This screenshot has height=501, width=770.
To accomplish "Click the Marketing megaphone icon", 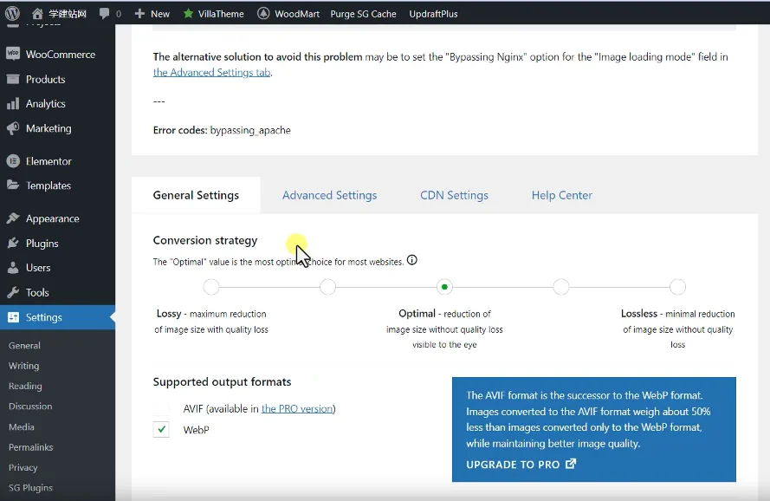I will click(x=13, y=128).
